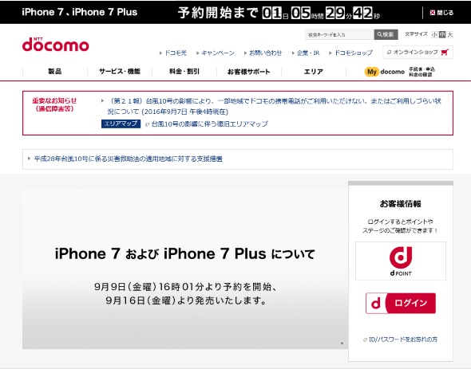Click the red d ログイン button
Screen dimensions: 471x369
click(401, 303)
